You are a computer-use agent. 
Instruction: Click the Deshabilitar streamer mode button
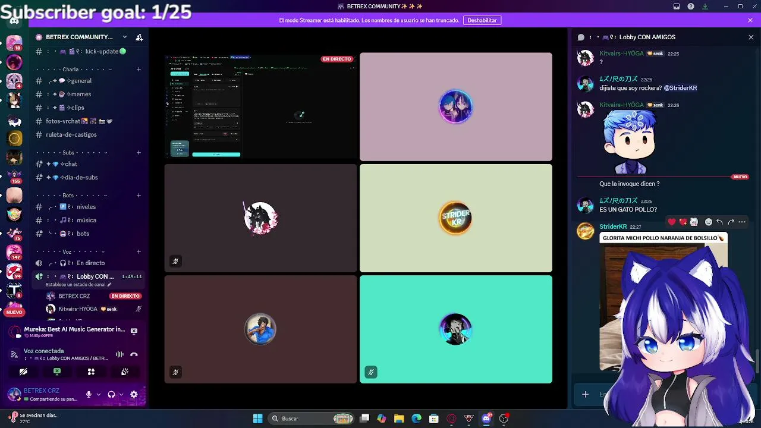click(x=482, y=20)
